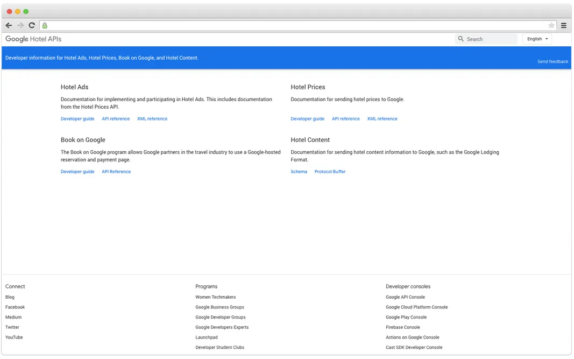Click the Hotel Prices heading
The image size is (574, 359).
(x=308, y=87)
